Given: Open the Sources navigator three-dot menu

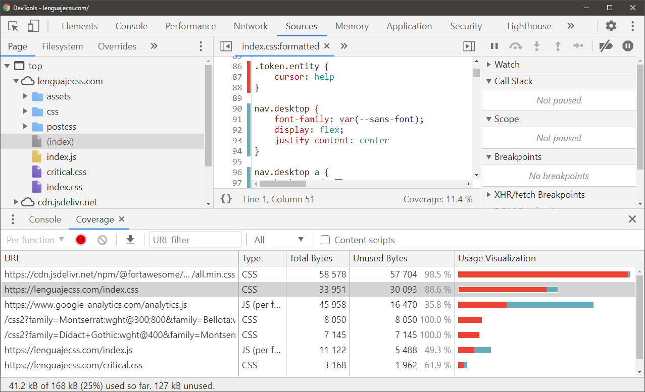Looking at the screenshot, I should click(201, 46).
